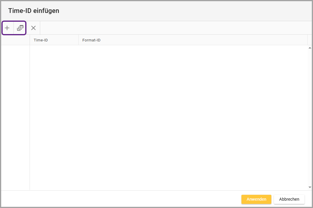The width and height of the screenshot is (313, 208).
Task: Confirm with the Anwenden button
Action: (x=256, y=199)
